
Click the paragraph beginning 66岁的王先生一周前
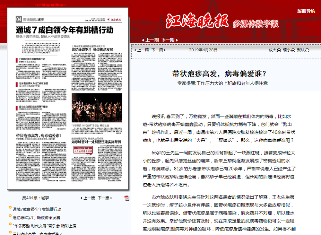click(219, 169)
